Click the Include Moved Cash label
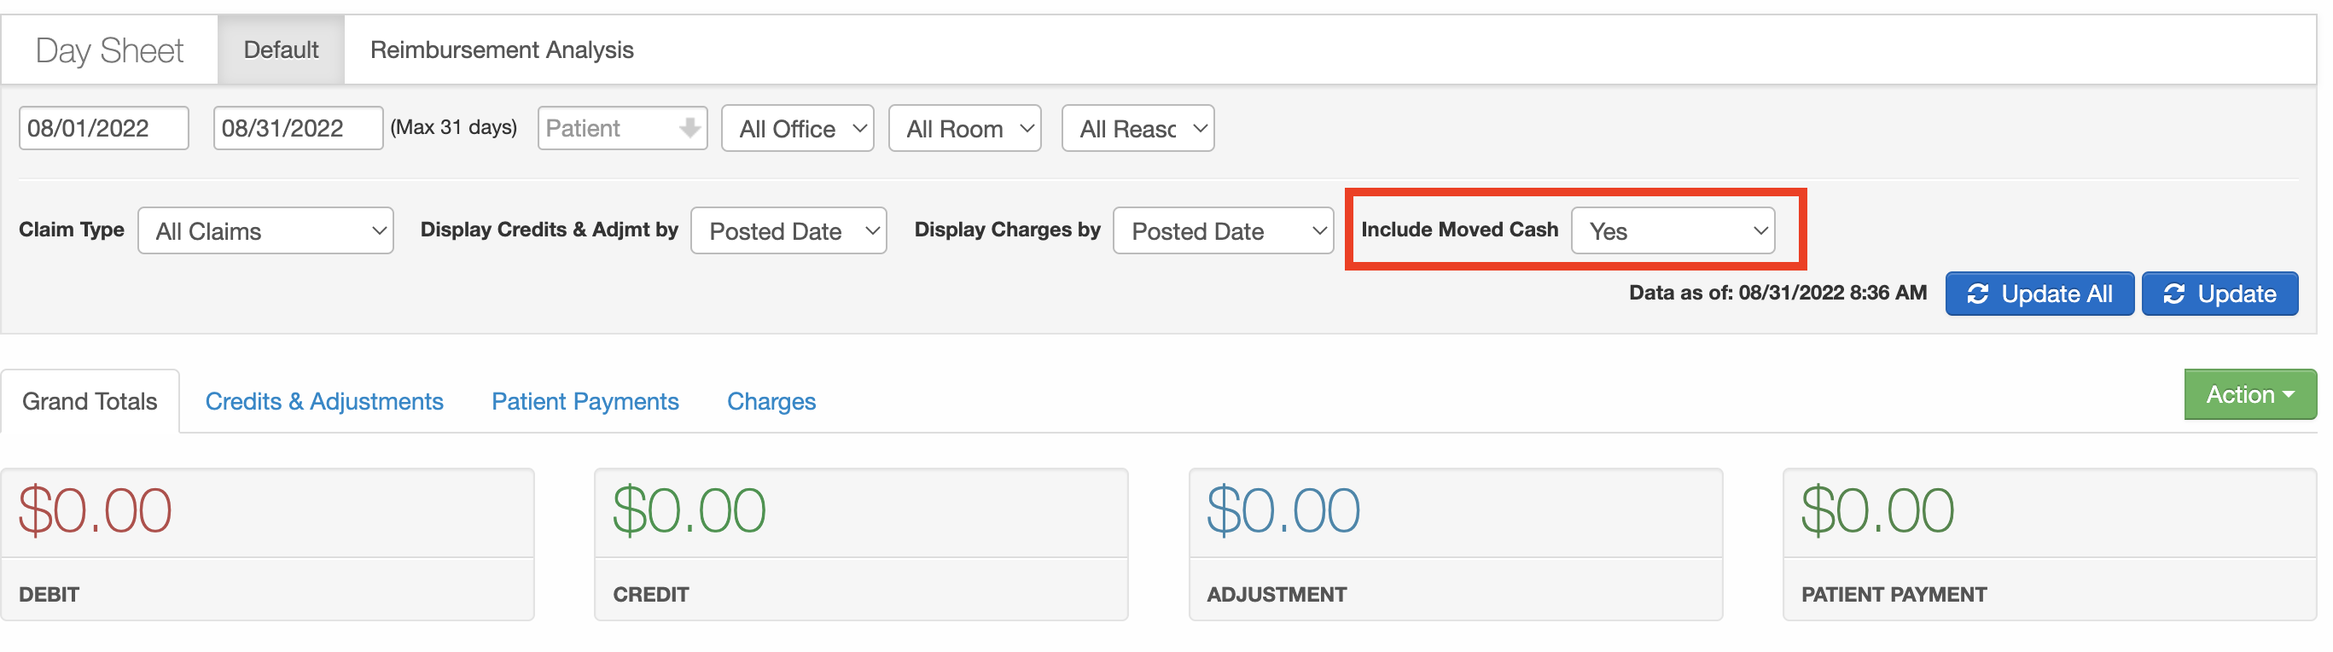The height and width of the screenshot is (652, 2333). point(1459,230)
